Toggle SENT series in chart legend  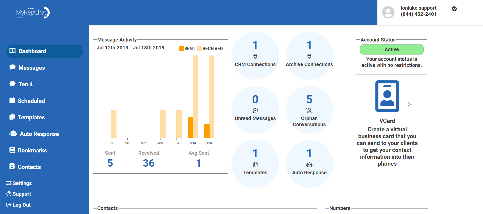point(187,49)
